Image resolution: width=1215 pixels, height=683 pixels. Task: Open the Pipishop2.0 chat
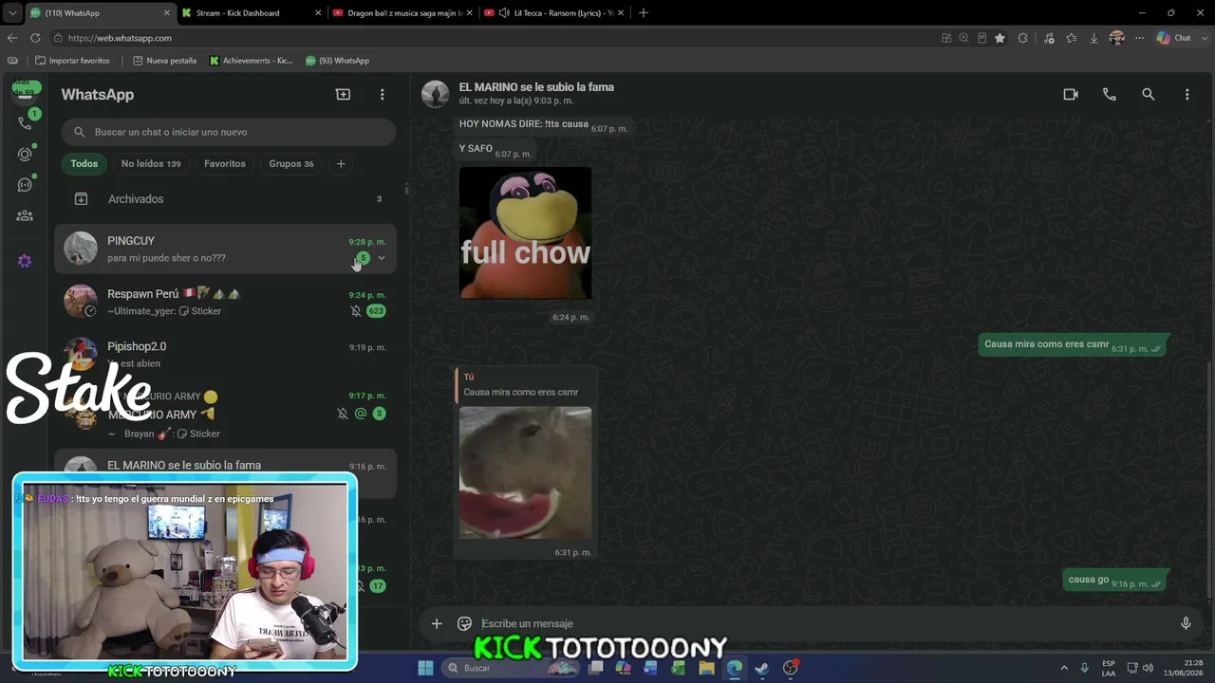[x=226, y=354]
